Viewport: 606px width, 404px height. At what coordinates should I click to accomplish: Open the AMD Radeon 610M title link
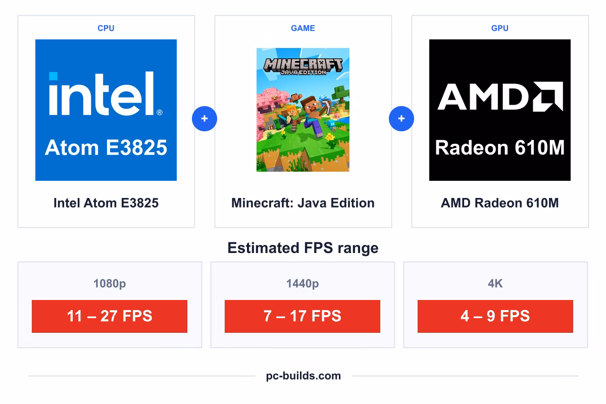point(500,203)
